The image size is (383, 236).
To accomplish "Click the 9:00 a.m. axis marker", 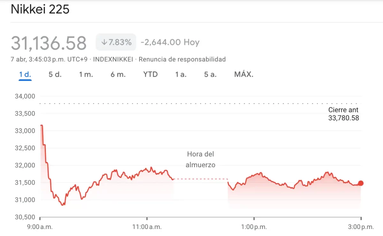I will click(40, 227).
